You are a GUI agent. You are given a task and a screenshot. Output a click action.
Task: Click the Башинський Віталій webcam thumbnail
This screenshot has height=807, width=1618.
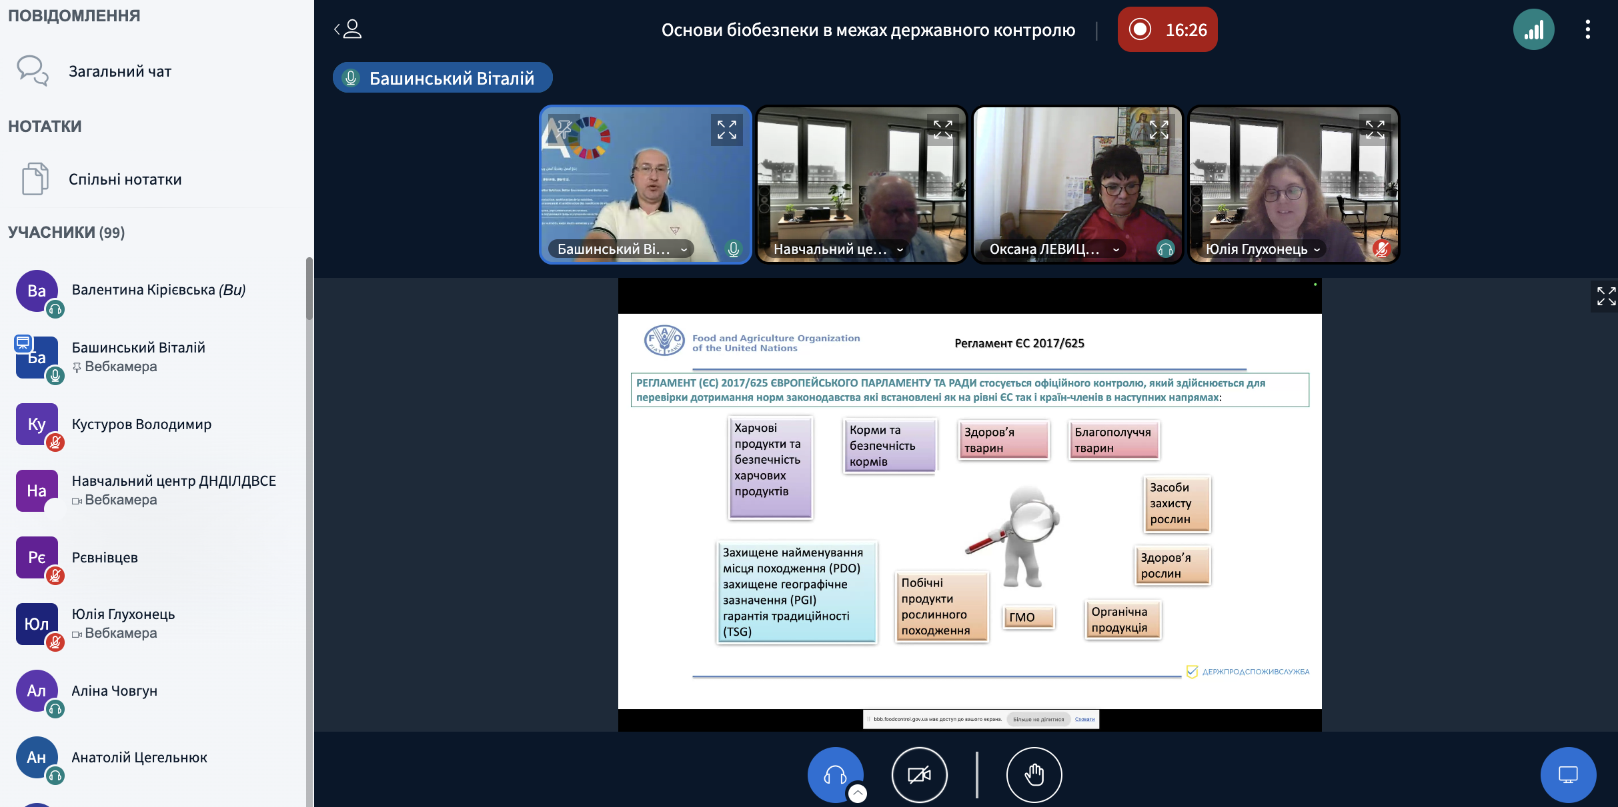[x=645, y=185]
